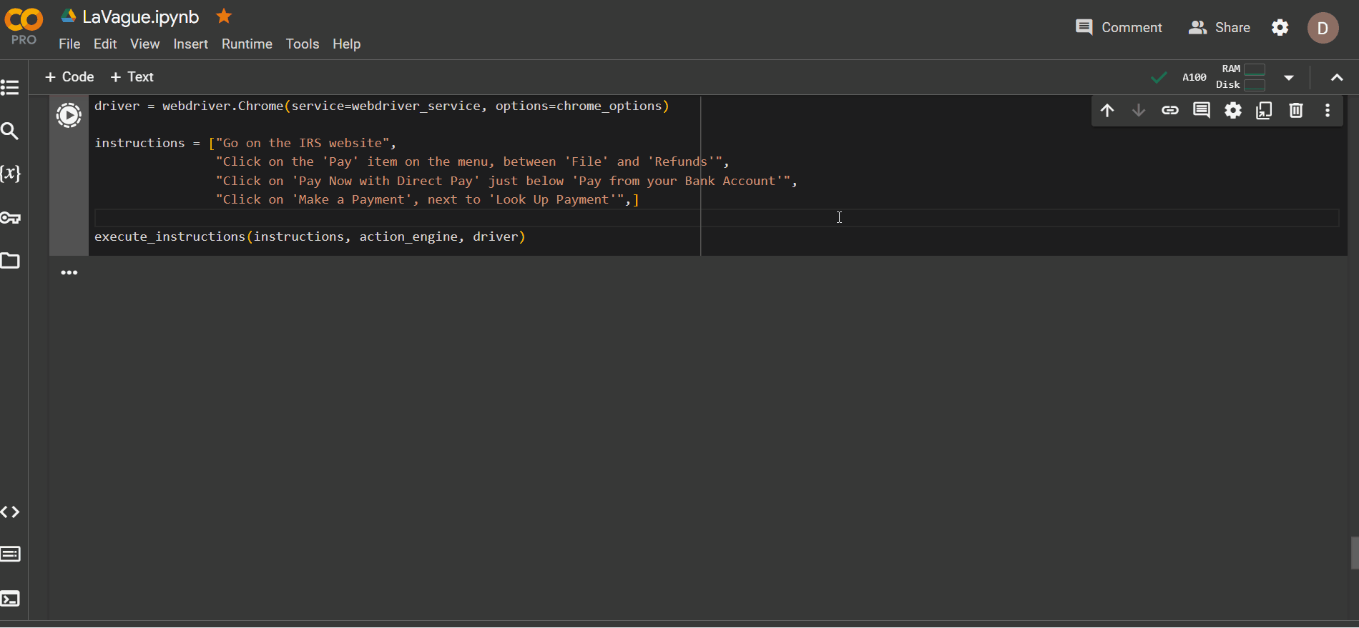Open the account avatar D
Screen dimensions: 1359x628
pos(1323,28)
